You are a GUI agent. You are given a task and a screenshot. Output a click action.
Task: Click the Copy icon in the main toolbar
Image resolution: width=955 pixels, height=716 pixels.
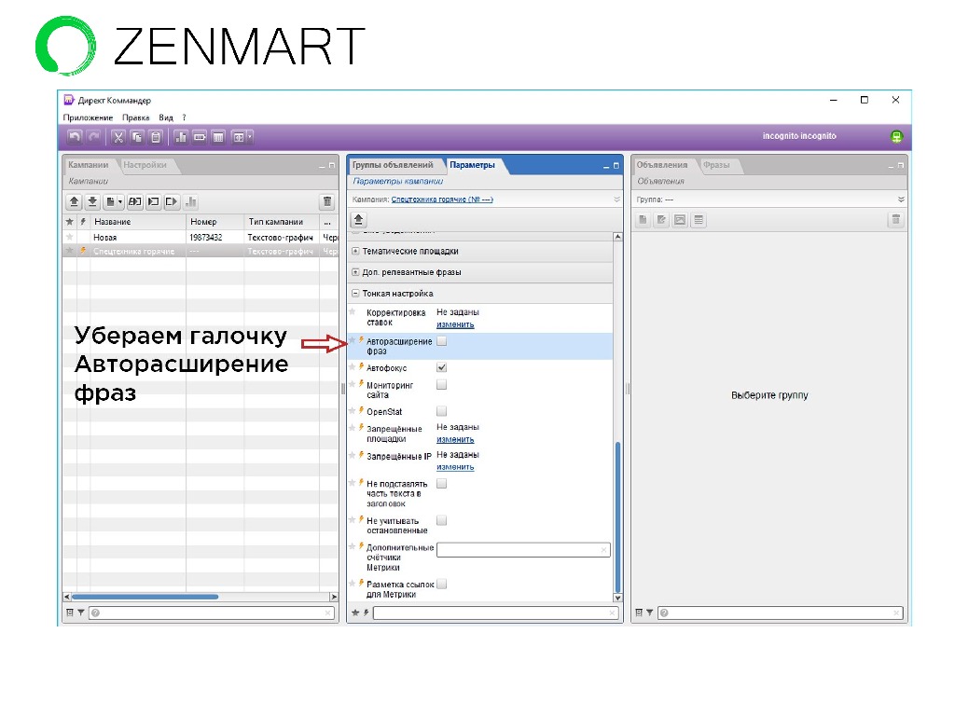[137, 137]
